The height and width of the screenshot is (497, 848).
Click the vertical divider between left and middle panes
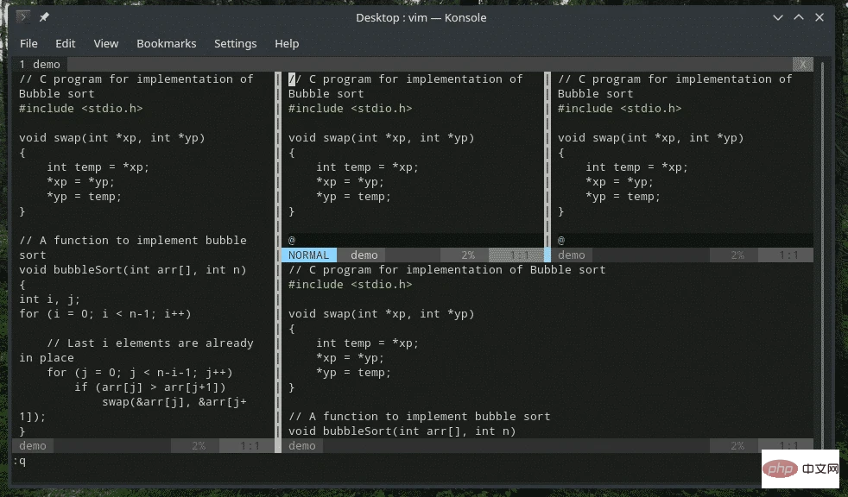[x=277, y=259]
